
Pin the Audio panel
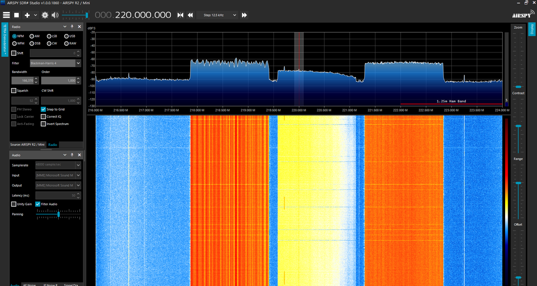tap(72, 155)
